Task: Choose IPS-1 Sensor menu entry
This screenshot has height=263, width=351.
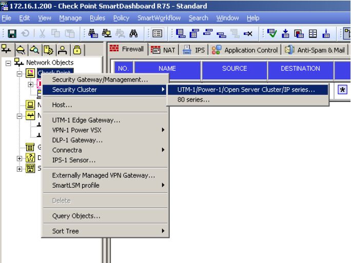Action: pyautogui.click(x=105, y=160)
